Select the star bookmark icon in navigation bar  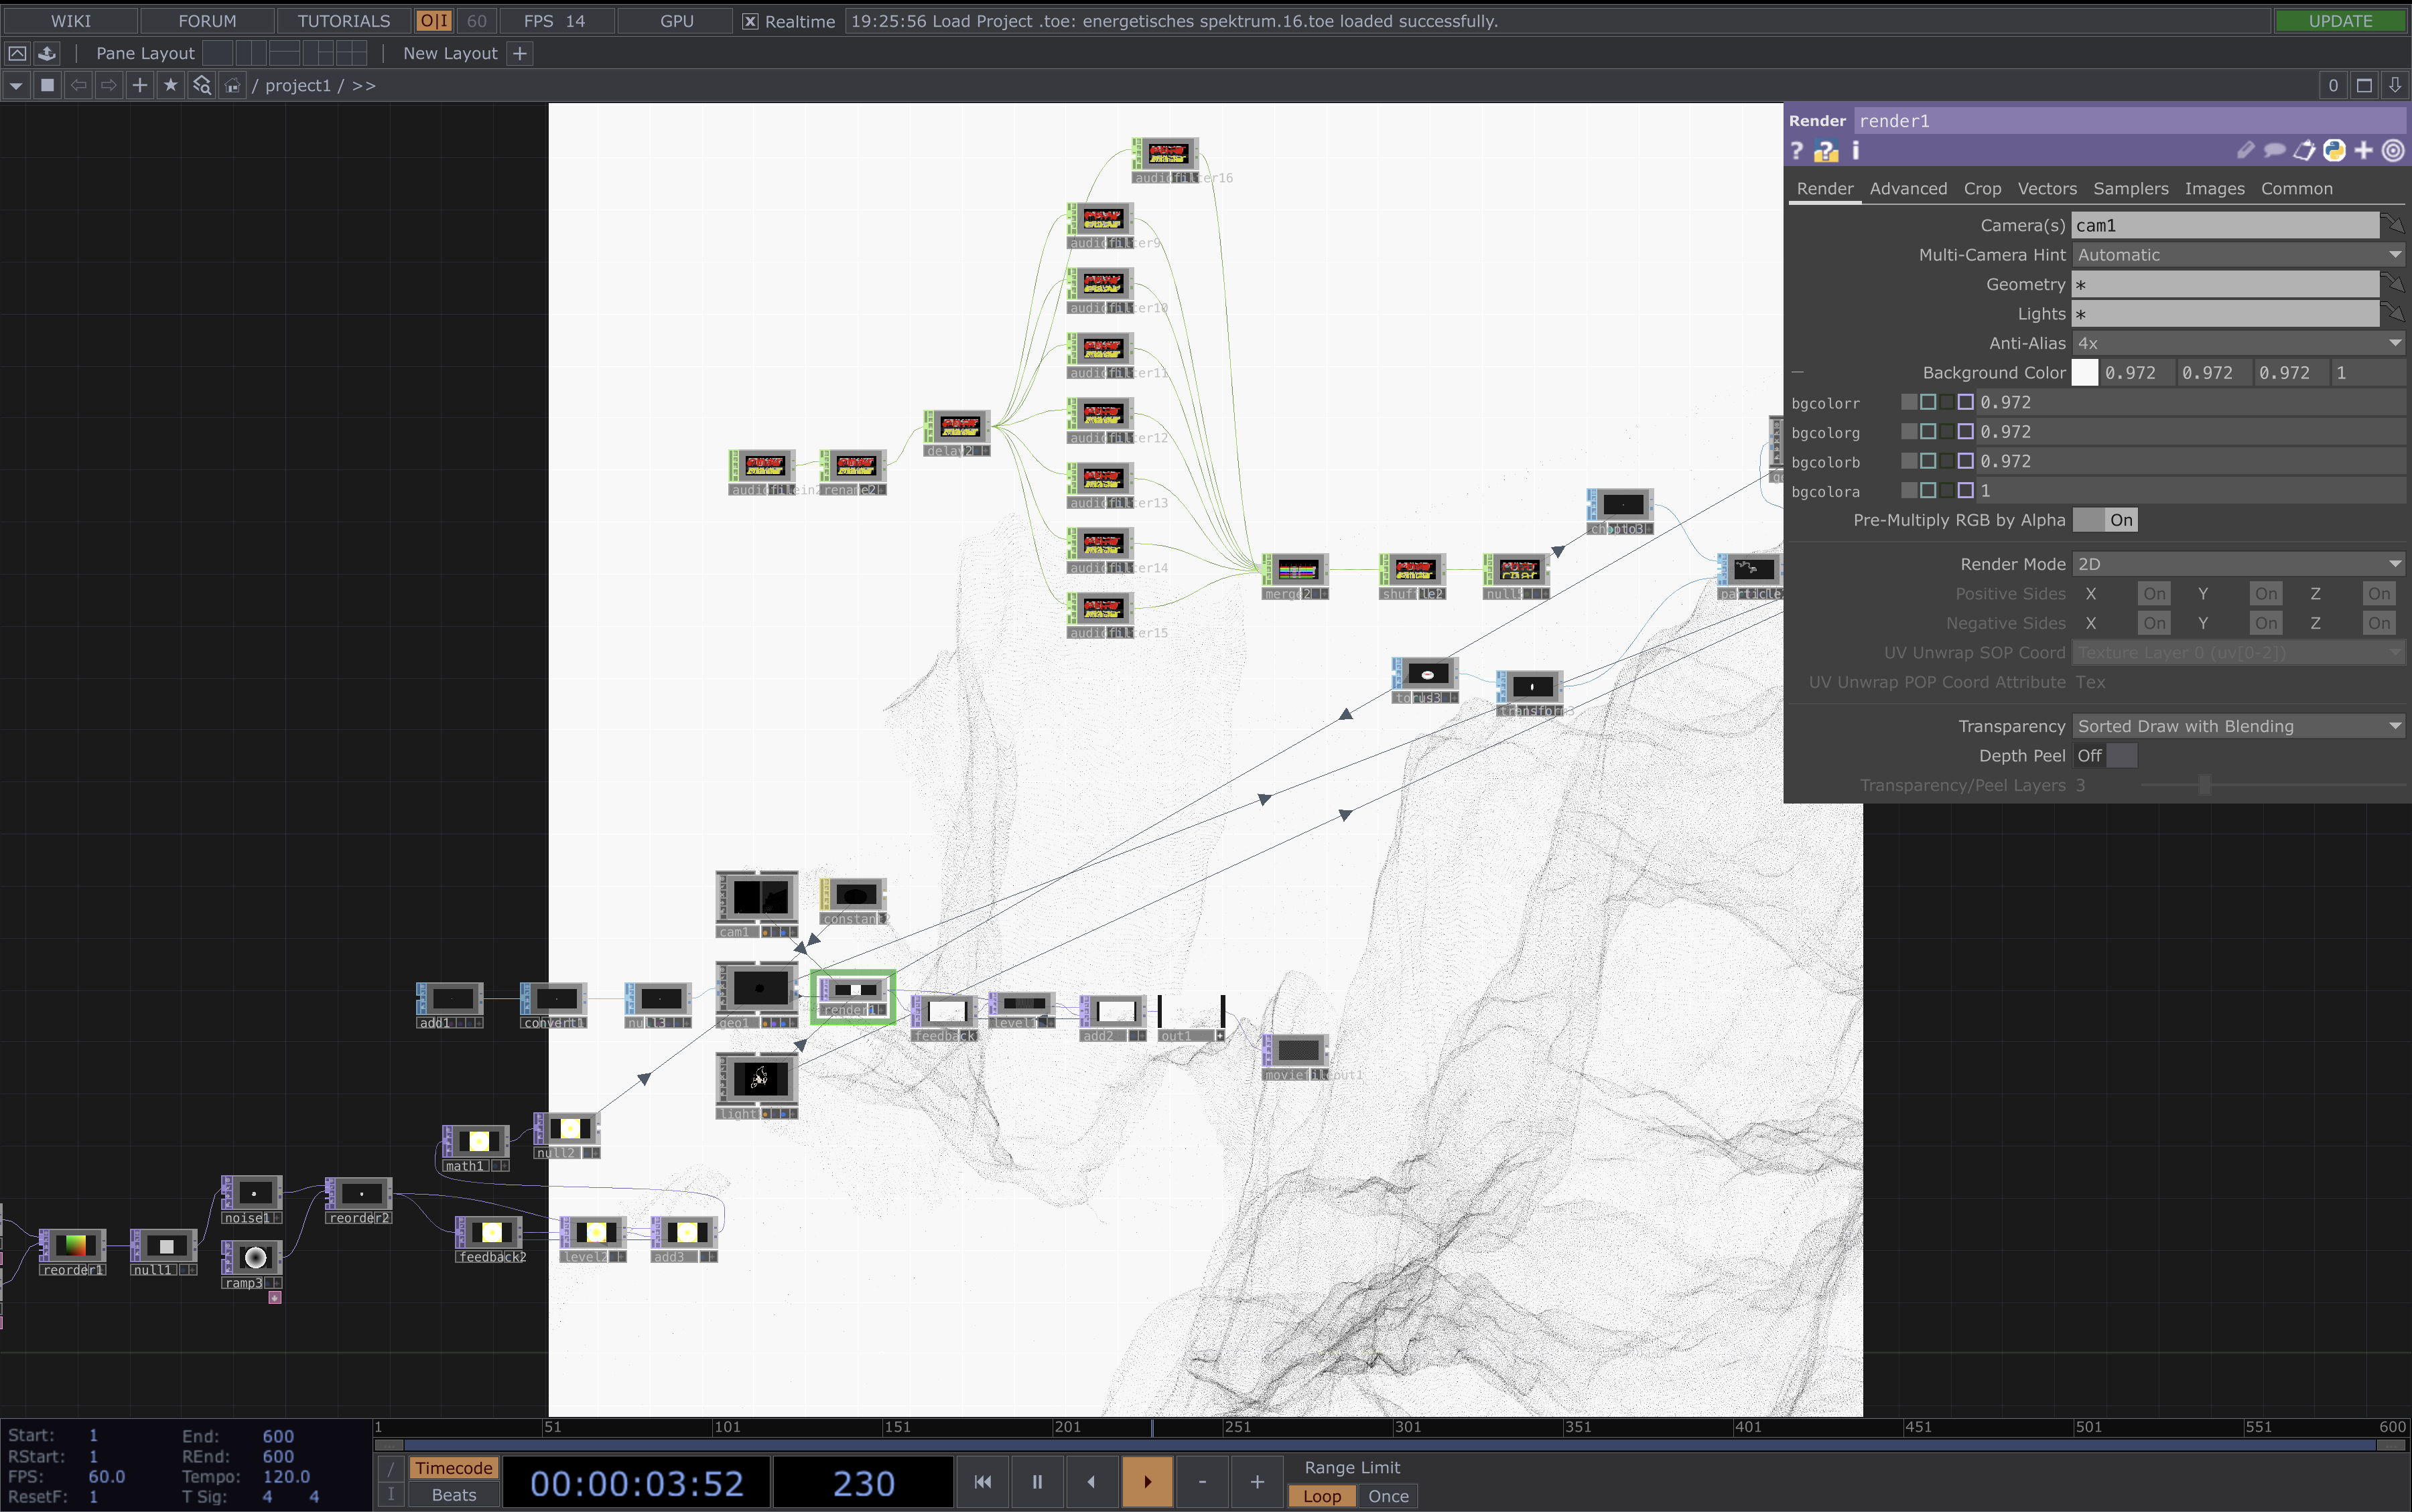coord(170,85)
